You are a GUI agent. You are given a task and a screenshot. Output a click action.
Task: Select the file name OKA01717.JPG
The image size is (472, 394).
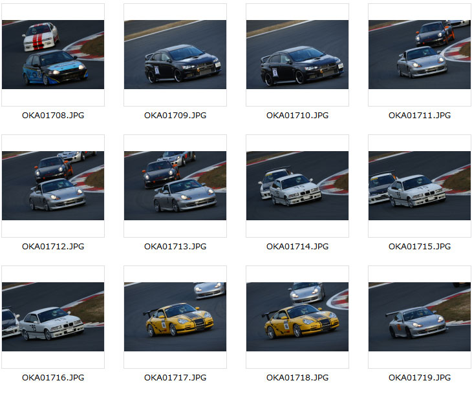175,378
